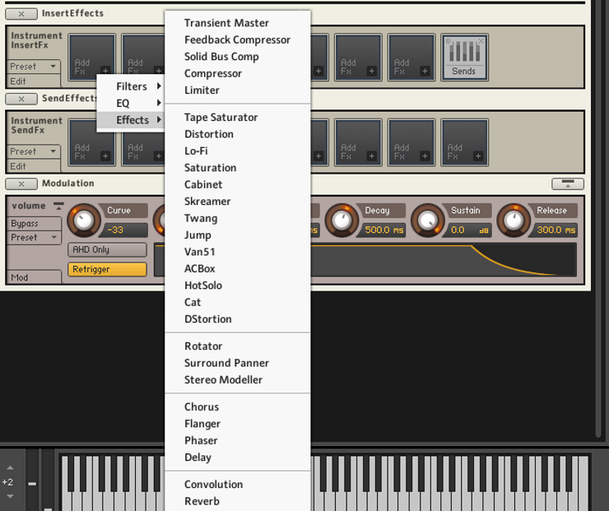Click the first Add Fx slot in SendFx

coord(92,142)
